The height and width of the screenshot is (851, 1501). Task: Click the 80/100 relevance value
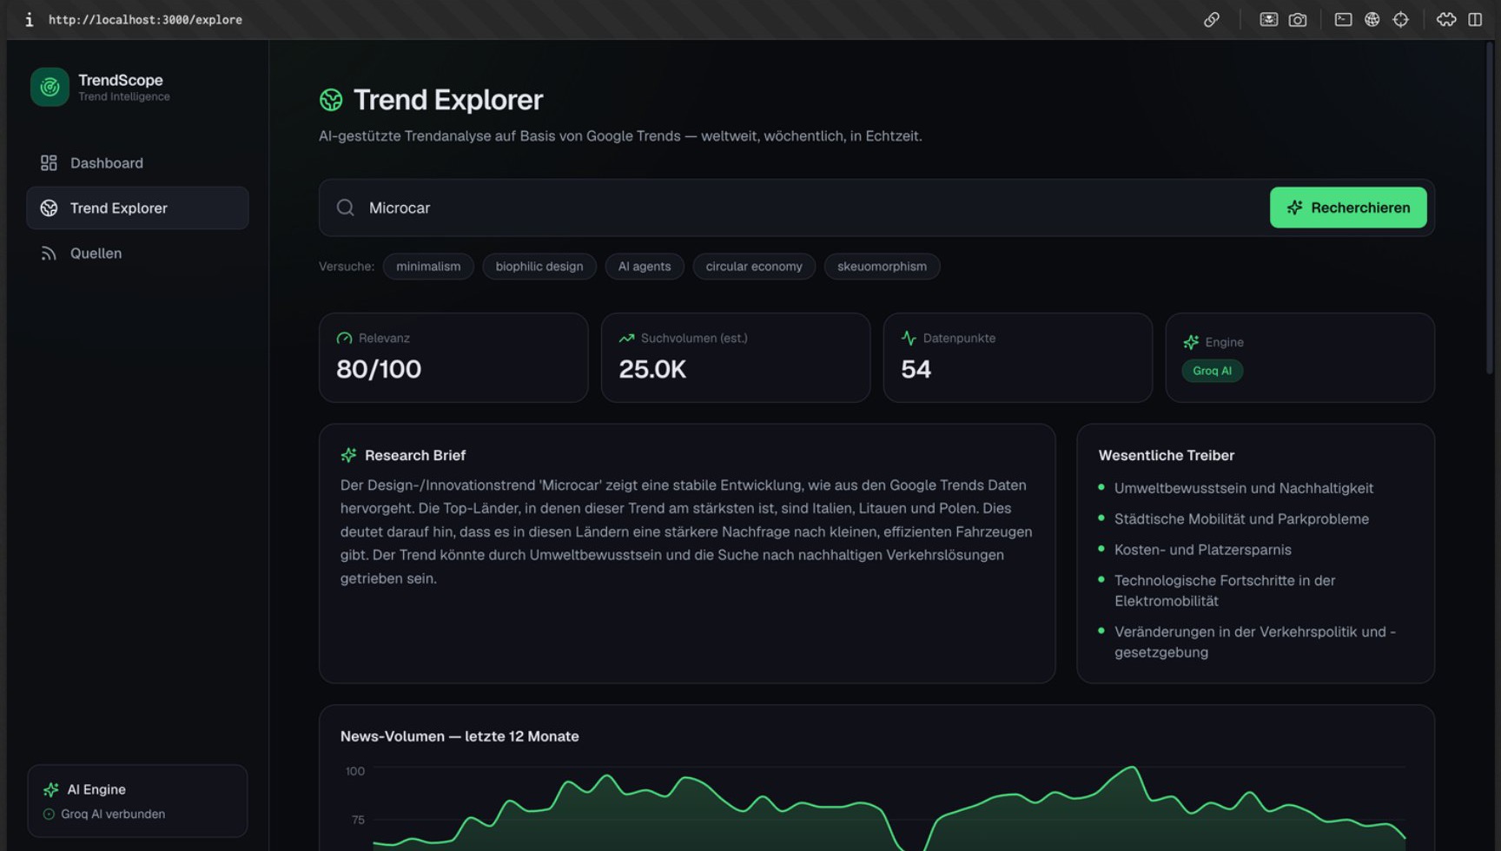tap(379, 369)
